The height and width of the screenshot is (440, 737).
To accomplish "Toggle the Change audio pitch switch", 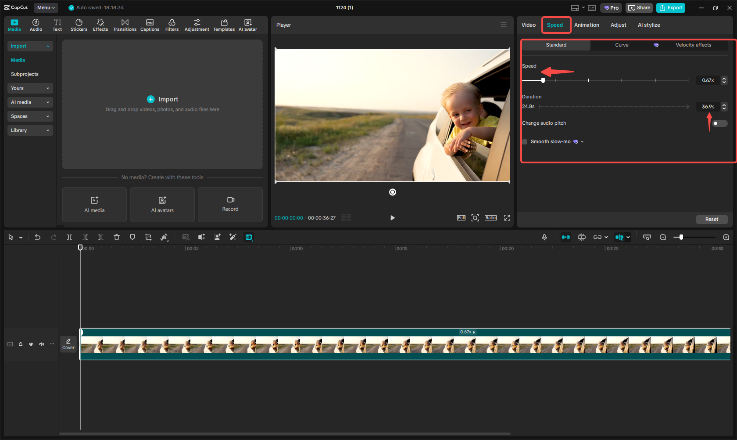I will click(x=719, y=123).
